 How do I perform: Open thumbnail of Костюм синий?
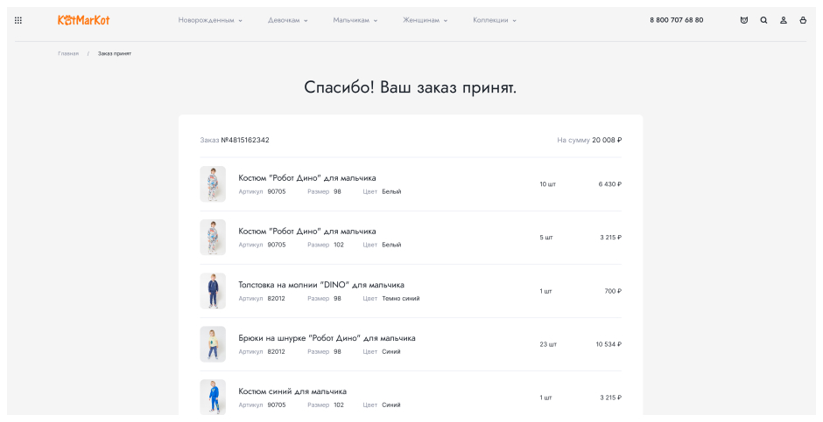click(213, 398)
